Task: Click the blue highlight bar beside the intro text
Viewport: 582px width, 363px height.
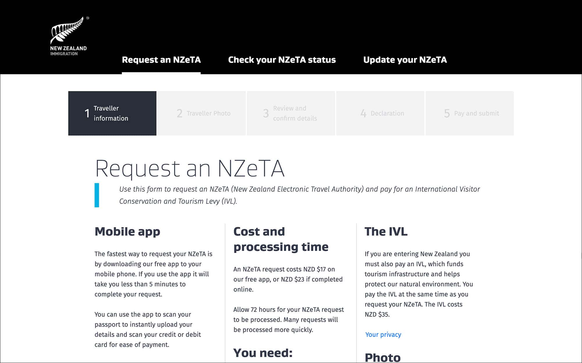Action: (x=97, y=195)
